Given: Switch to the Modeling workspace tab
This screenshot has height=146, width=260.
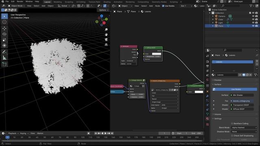Looking at the screenshot, I should click(58, 2).
